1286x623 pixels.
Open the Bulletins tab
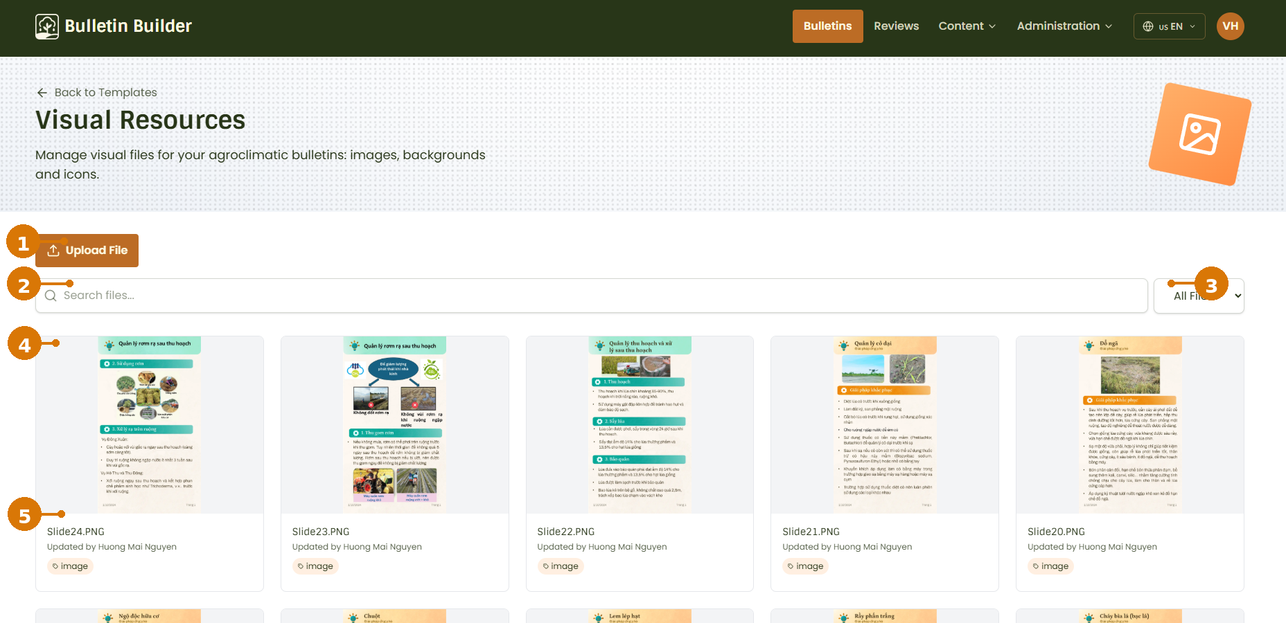point(827,26)
